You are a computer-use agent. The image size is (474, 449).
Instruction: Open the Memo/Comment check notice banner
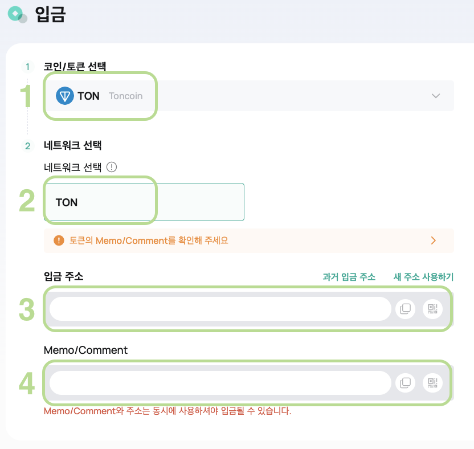[249, 240]
